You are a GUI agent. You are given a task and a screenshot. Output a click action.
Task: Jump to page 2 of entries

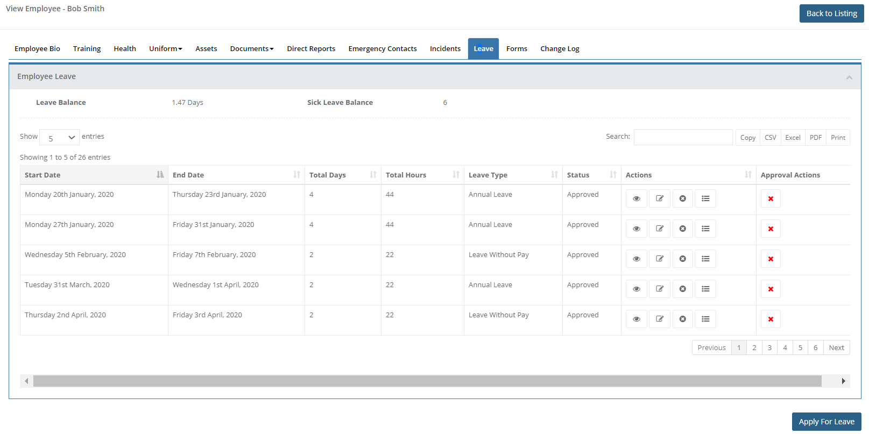[x=754, y=347]
